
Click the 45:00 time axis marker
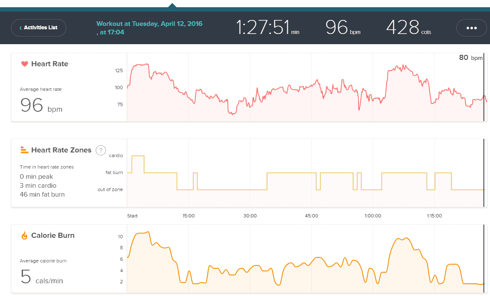pyautogui.click(x=311, y=216)
